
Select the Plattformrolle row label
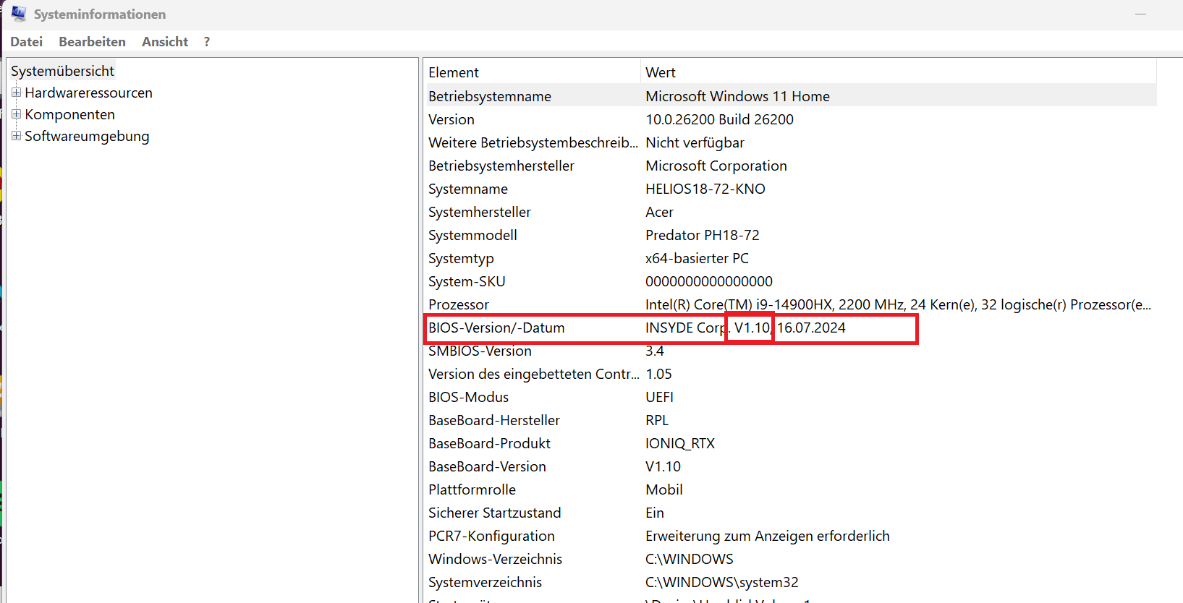point(472,489)
